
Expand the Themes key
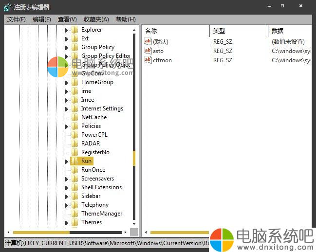click(x=67, y=223)
